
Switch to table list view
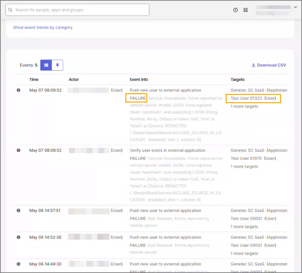[46, 65]
